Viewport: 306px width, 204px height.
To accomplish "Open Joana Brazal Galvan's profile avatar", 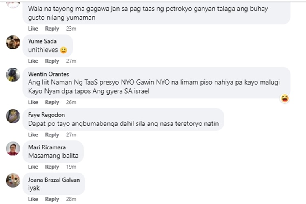I will [x=13, y=181].
